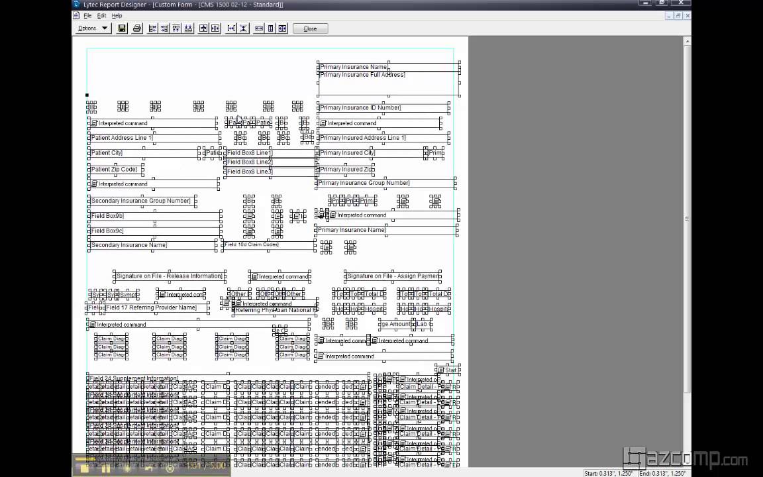The width and height of the screenshot is (763, 477).
Task: Select the Field Box8 Line1 field
Action: (x=270, y=153)
